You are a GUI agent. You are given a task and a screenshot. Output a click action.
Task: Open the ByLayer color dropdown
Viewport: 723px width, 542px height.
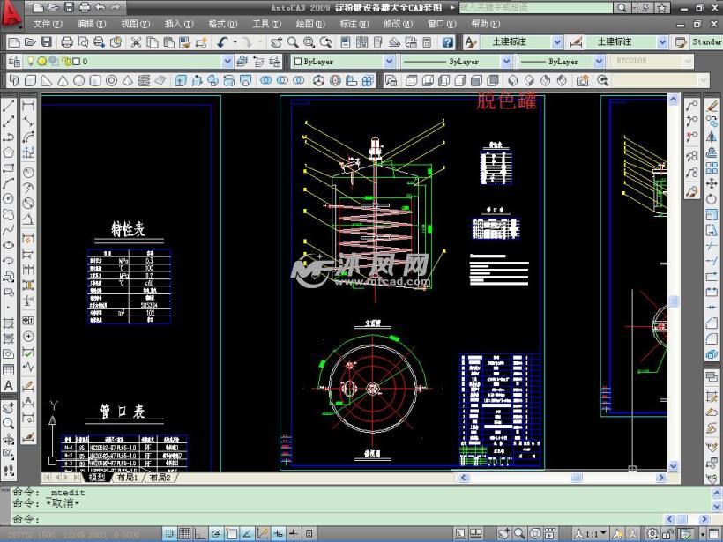point(389,62)
